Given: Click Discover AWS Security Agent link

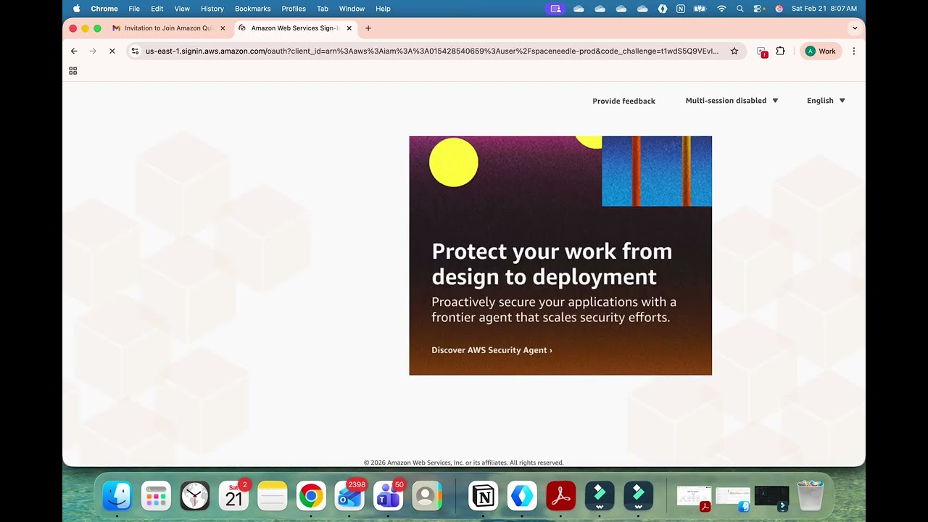Looking at the screenshot, I should (492, 350).
